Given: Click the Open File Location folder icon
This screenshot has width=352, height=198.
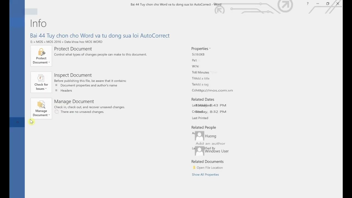Looking at the screenshot, I should 194,167.
